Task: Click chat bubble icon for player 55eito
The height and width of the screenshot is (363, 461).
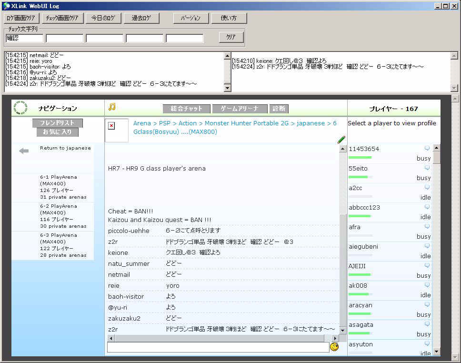Action: 427,168
